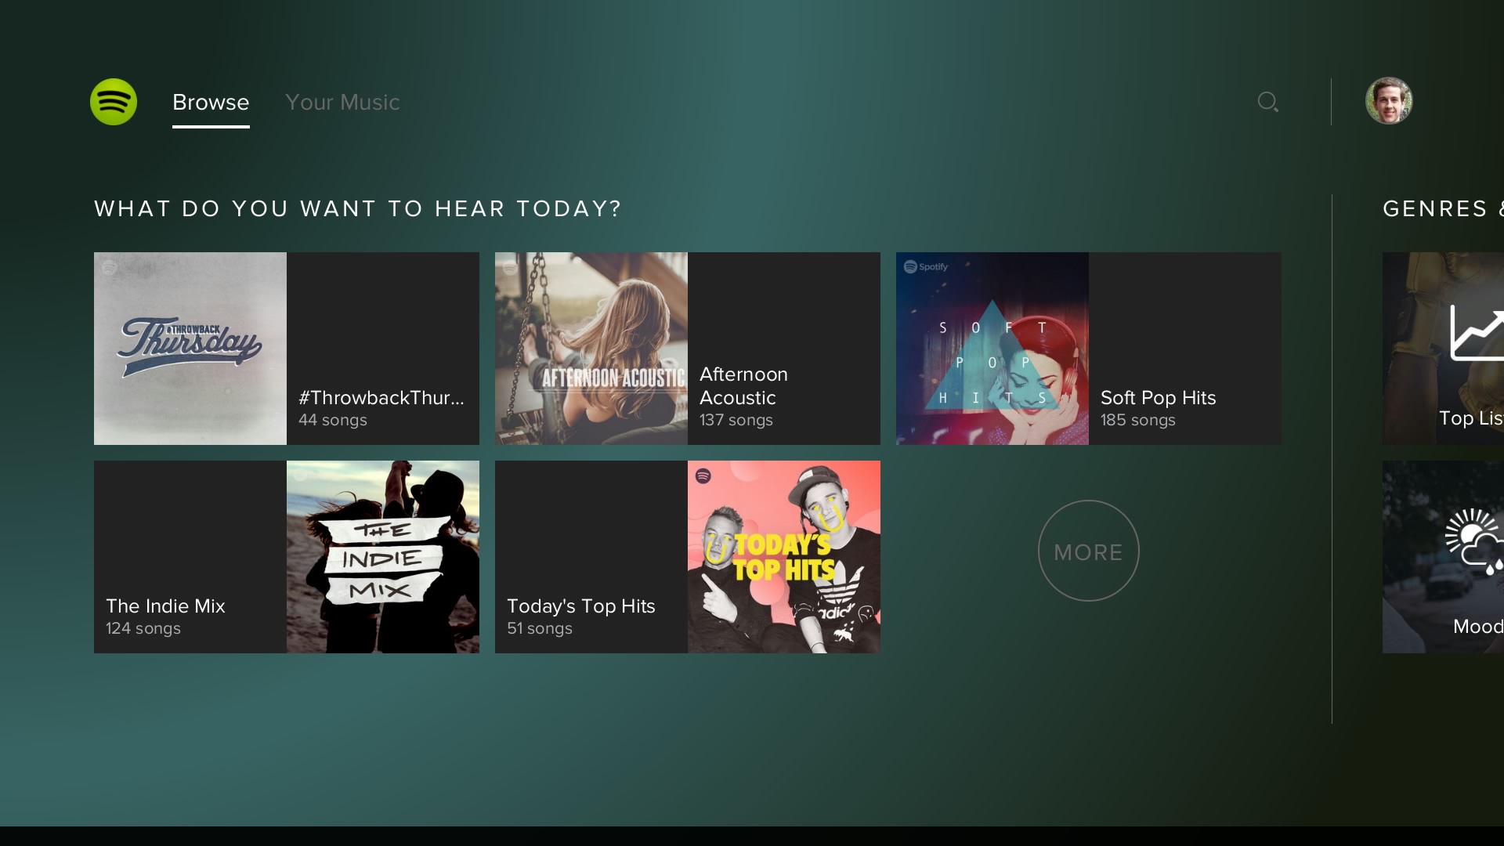Switch to the Browse tab
The width and height of the screenshot is (1504, 846).
[x=210, y=102]
